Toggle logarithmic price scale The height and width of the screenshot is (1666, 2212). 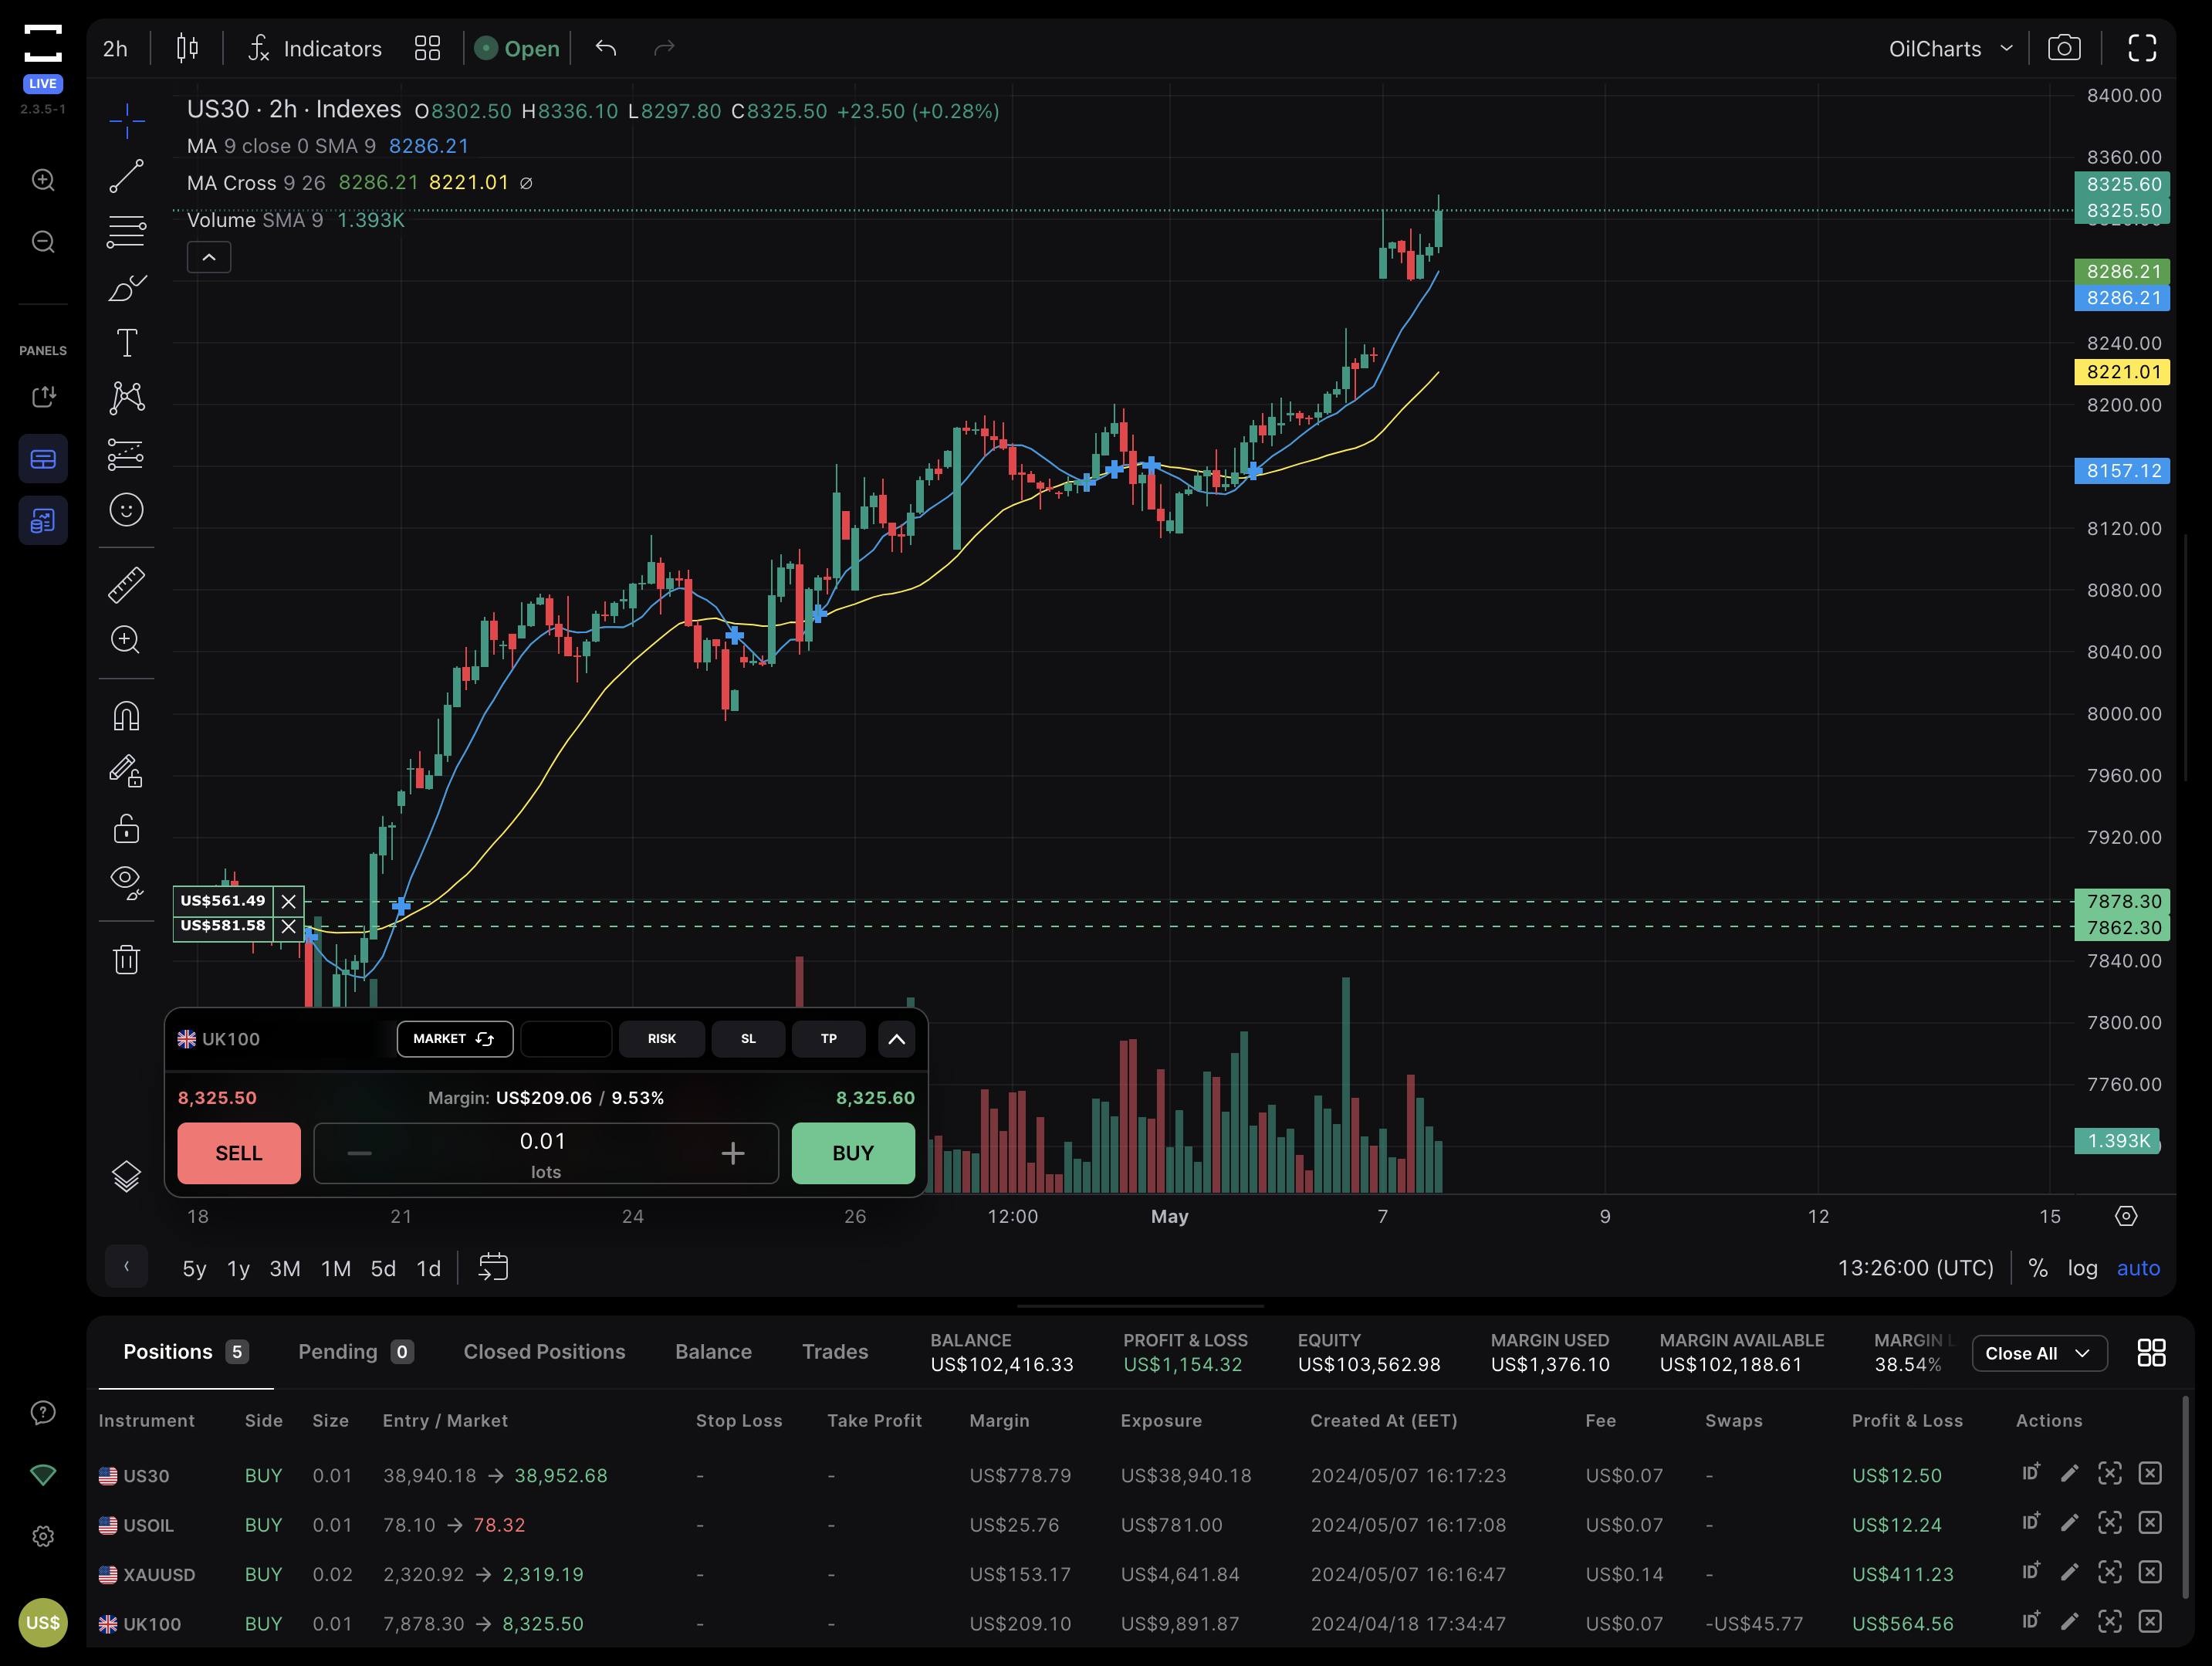(x=2083, y=1267)
